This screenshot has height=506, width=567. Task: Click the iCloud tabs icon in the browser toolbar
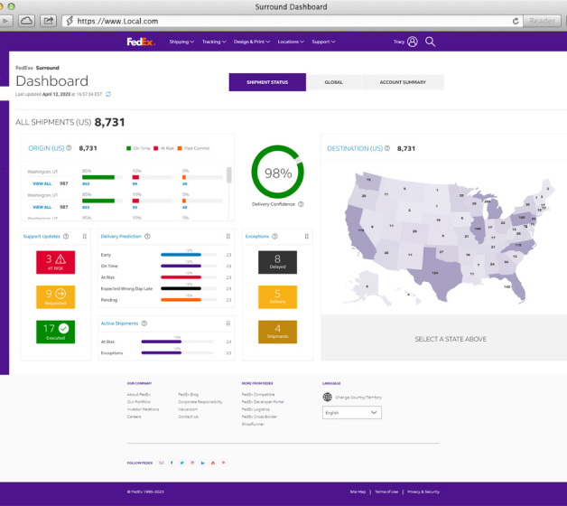[x=26, y=21]
